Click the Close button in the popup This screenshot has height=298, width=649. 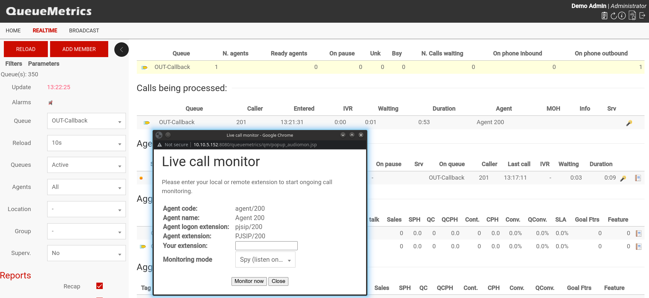pyautogui.click(x=278, y=281)
